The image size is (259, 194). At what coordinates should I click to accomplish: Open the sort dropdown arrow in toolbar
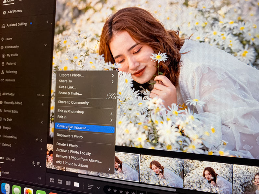pyautogui.click(x=98, y=188)
